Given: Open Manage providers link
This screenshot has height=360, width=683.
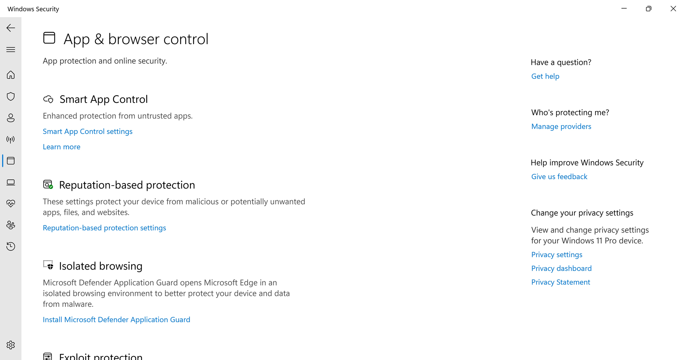Looking at the screenshot, I should 561,127.
